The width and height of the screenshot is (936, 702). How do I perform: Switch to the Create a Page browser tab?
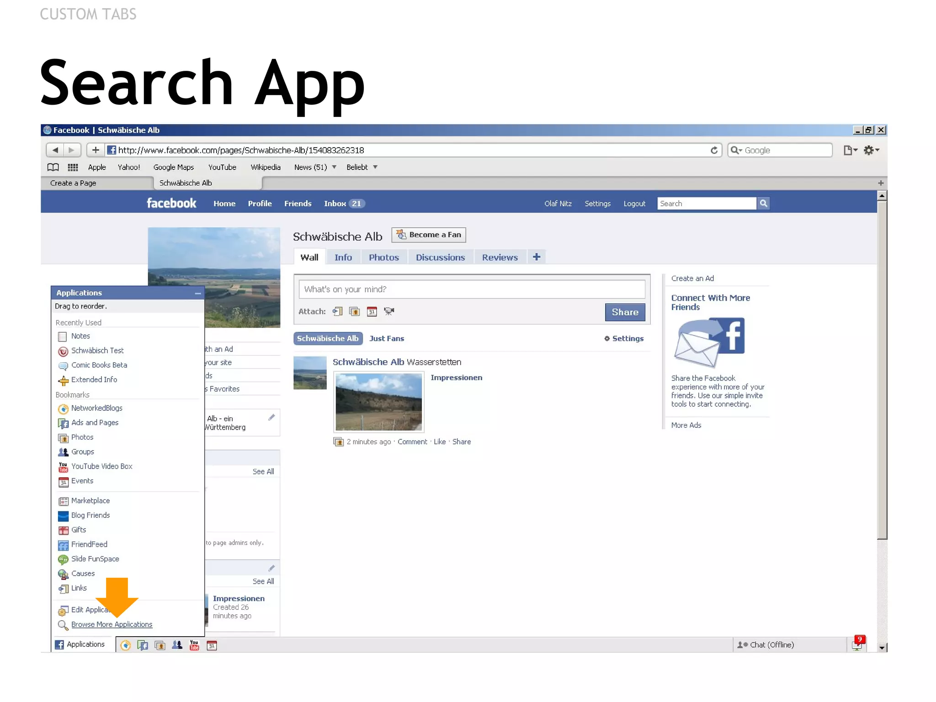[x=97, y=183]
